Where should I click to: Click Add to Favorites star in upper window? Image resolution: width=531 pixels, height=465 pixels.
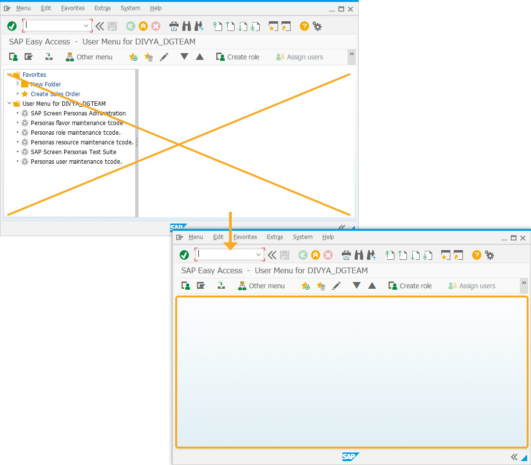point(133,57)
